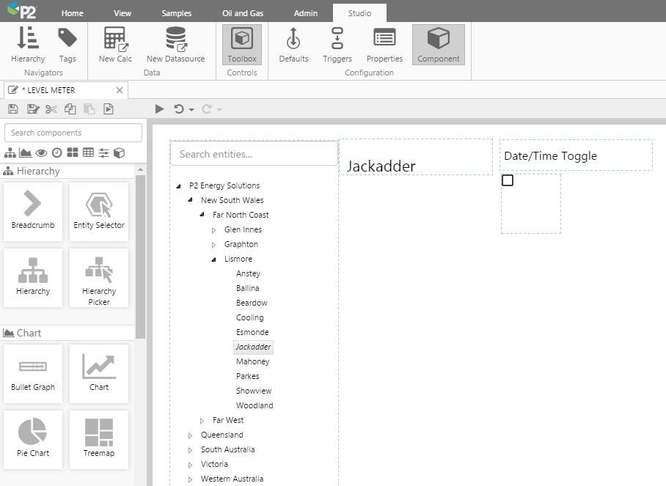The width and height of the screenshot is (666, 486).
Task: Filter toolbox by clock time category icon
Action: pyautogui.click(x=56, y=152)
